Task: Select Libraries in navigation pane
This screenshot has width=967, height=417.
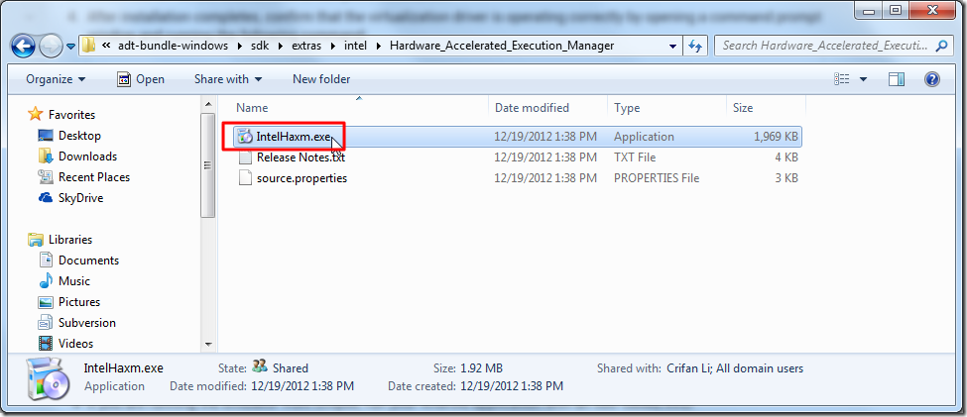Action: pos(70,240)
